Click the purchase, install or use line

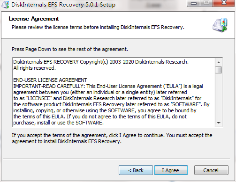pyautogui.click(x=58, y=123)
